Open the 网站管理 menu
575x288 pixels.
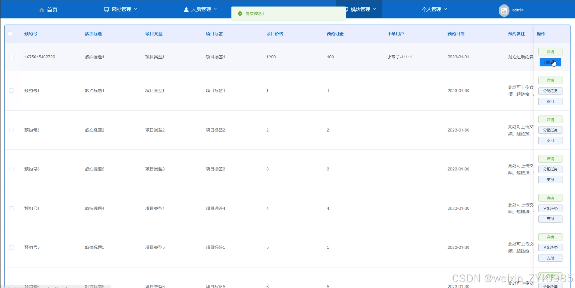(121, 10)
